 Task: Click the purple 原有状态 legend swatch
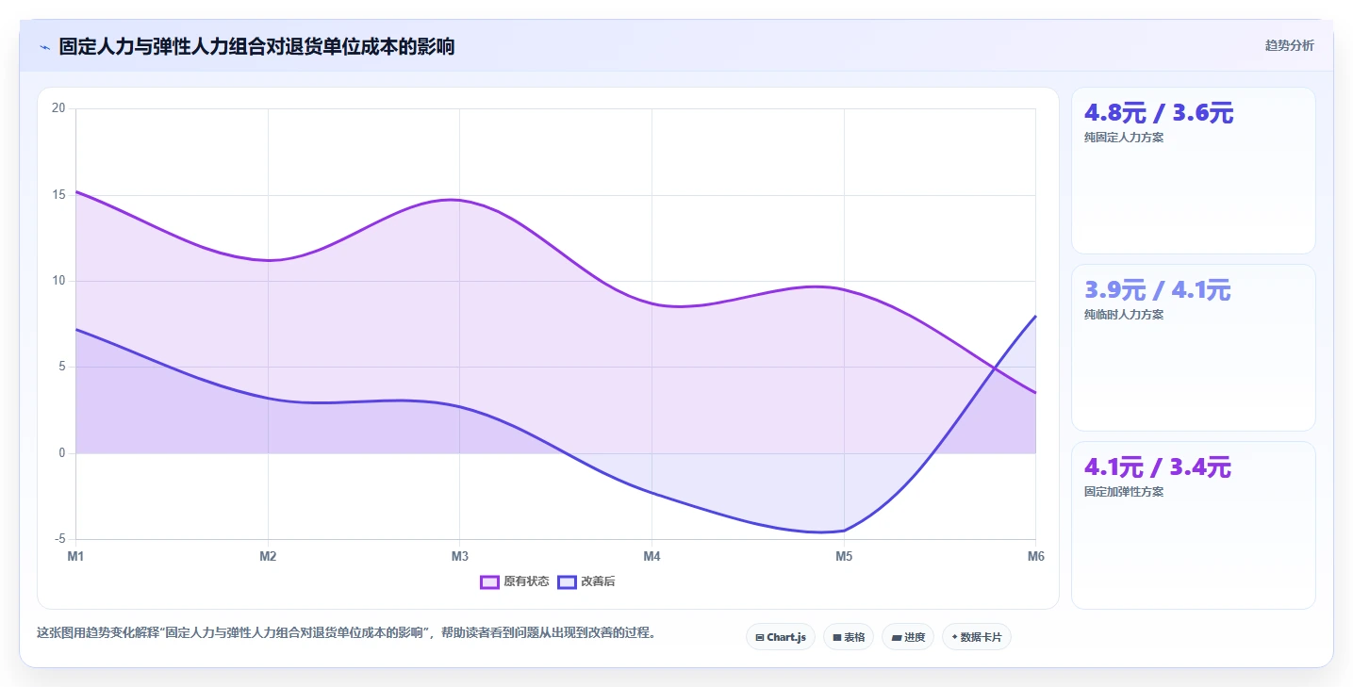(x=489, y=581)
